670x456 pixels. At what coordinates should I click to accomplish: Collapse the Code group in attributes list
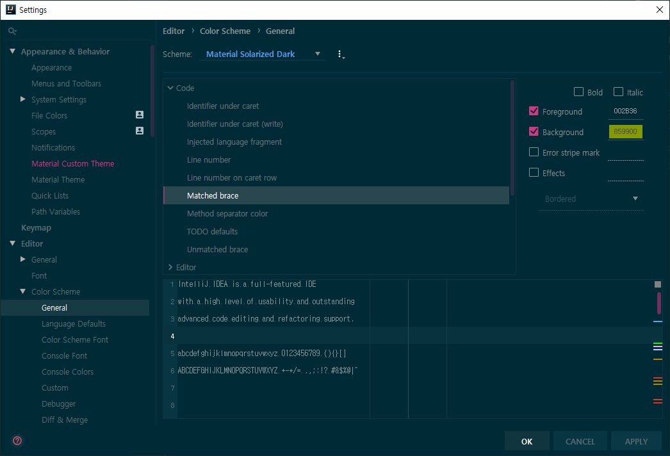click(170, 88)
